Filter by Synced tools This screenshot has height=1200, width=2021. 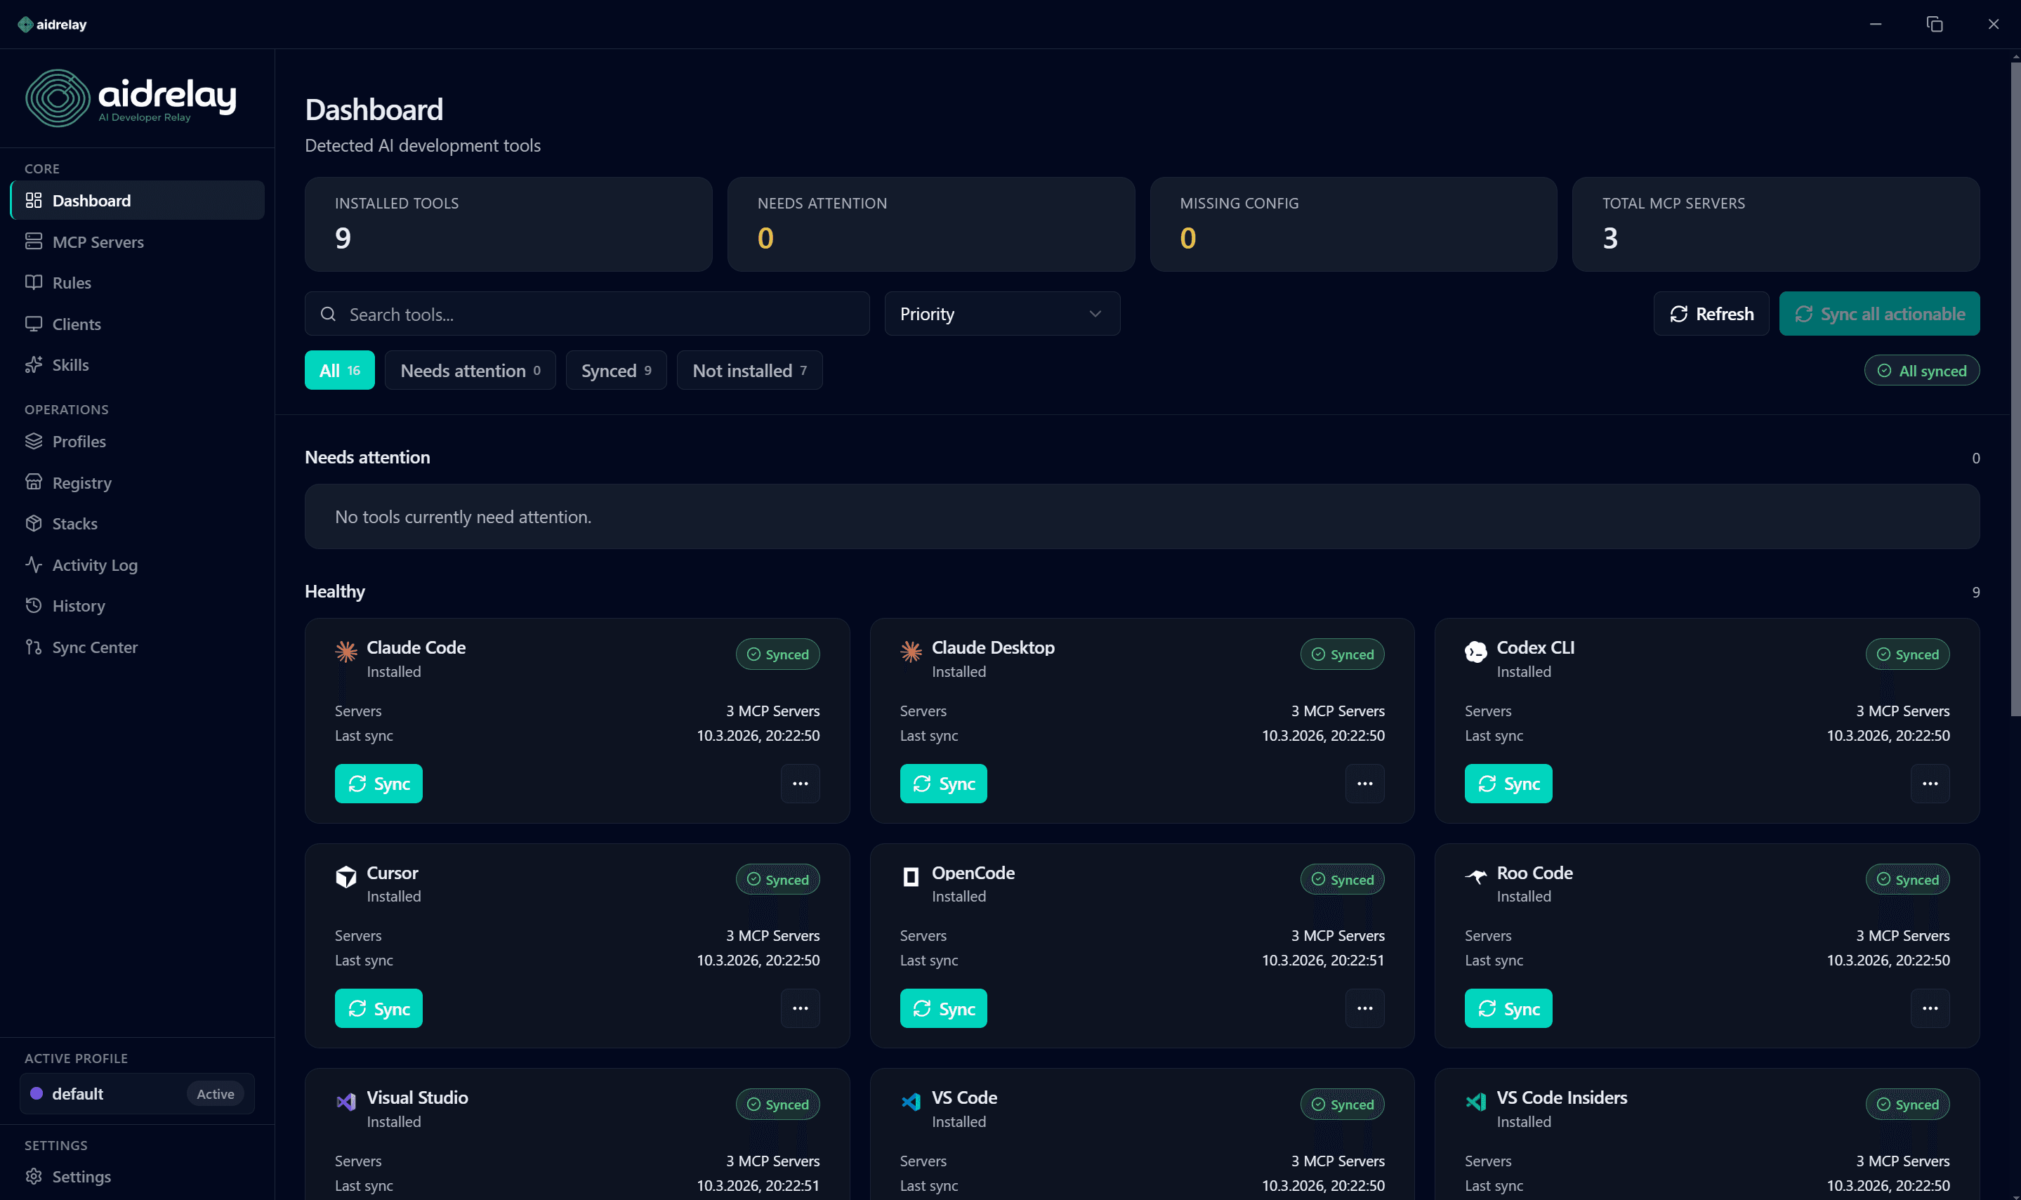tap(617, 370)
